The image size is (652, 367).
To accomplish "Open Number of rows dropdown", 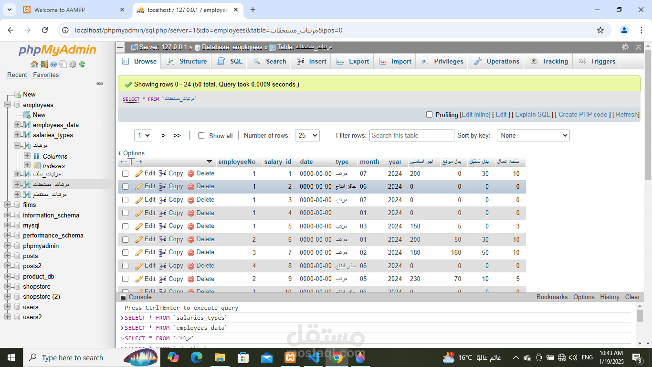I will [x=307, y=135].
